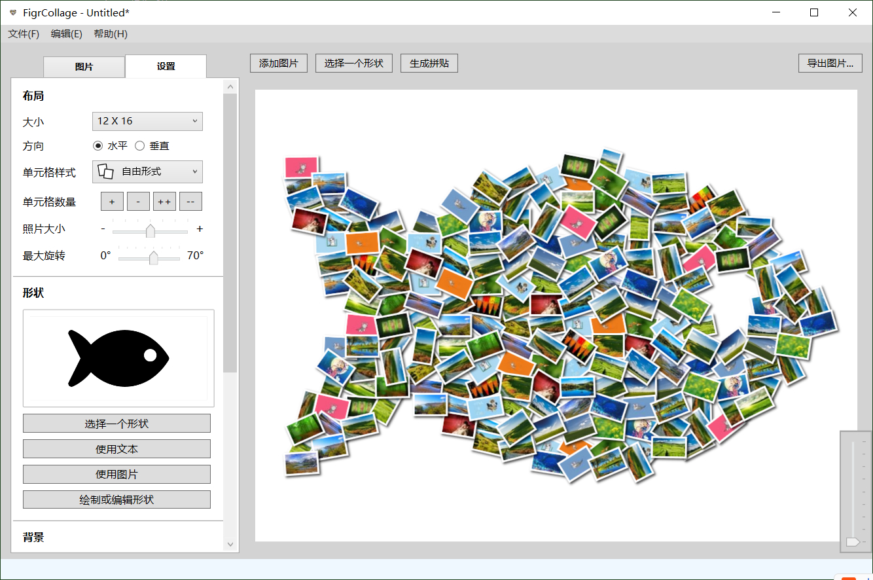873x580 pixels.
Task: Click the settings panel scroll down arrow
Action: point(230,544)
